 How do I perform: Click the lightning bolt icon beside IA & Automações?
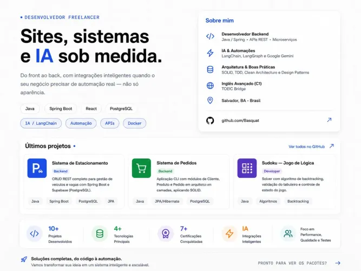[210, 53]
